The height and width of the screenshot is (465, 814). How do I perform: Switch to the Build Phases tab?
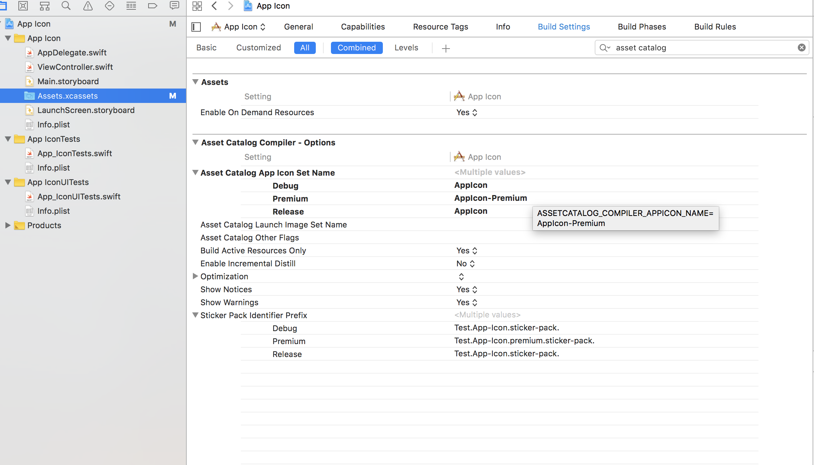(642, 27)
